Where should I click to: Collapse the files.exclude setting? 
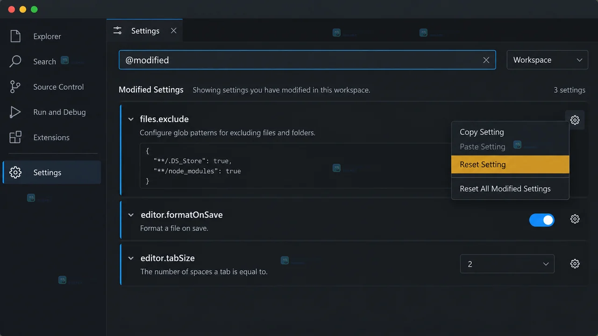point(131,119)
